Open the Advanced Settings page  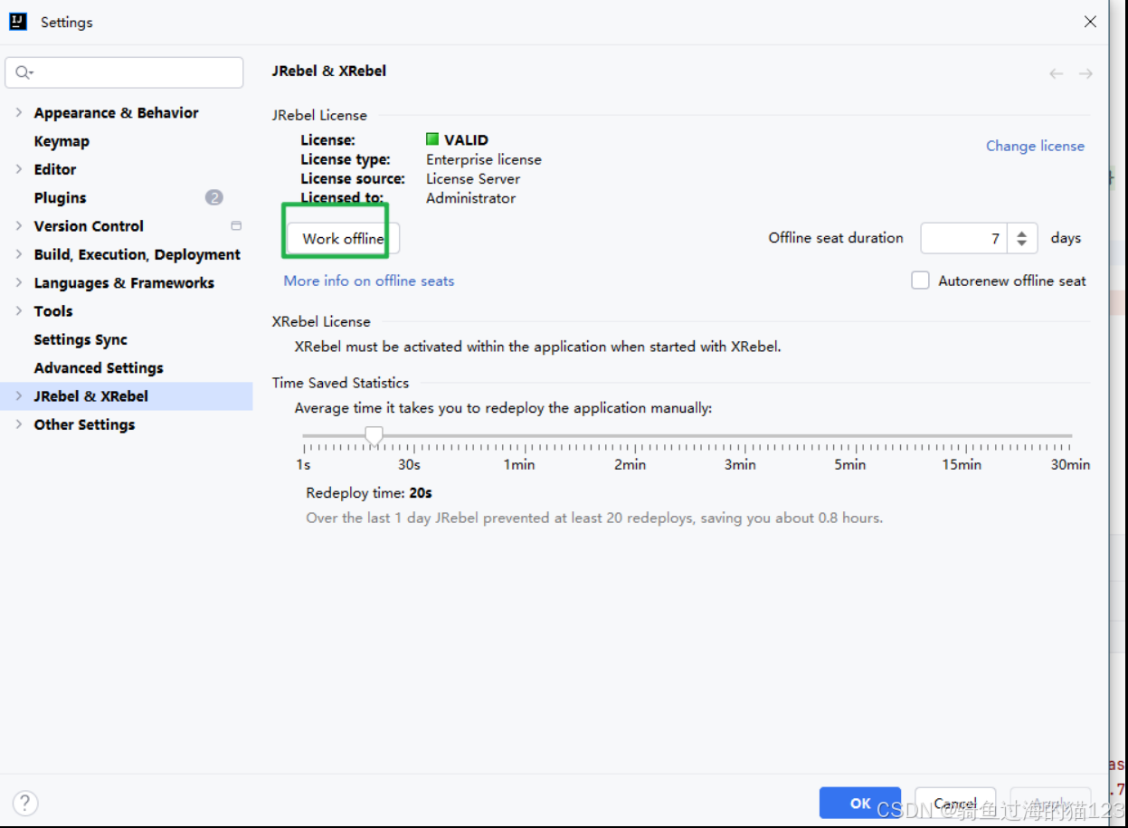click(99, 367)
